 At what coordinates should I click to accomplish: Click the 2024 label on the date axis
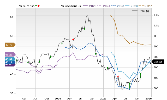coord(58,98)
